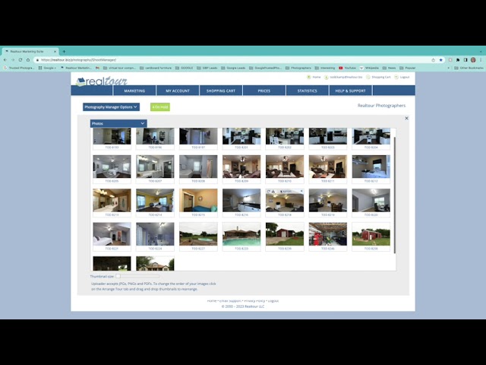This screenshot has height=365, width=486.
Task: Click the Realtour Photographers heading text
Action: coord(381,106)
